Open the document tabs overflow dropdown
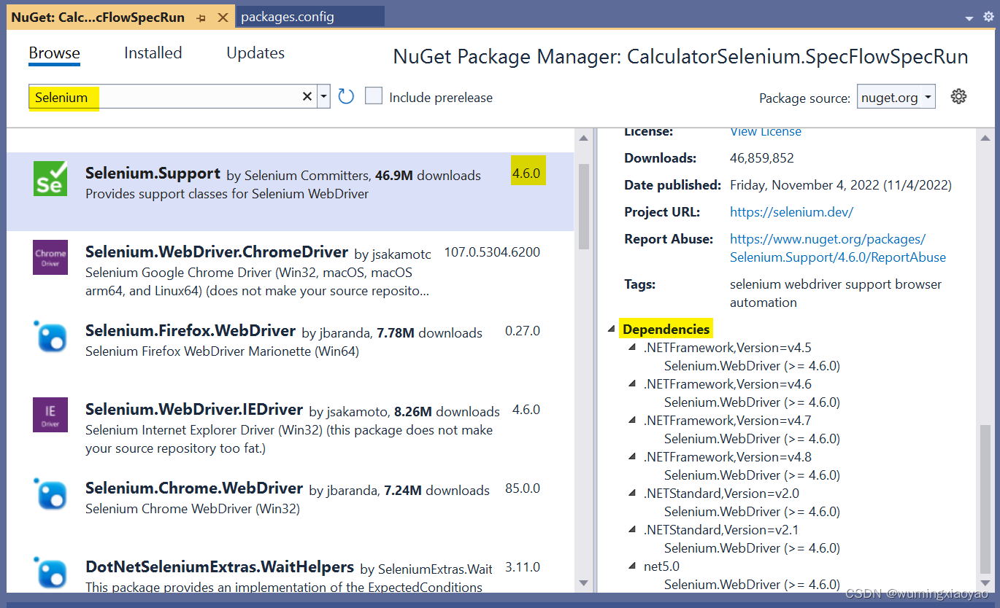The width and height of the screenshot is (1000, 608). pos(969,18)
